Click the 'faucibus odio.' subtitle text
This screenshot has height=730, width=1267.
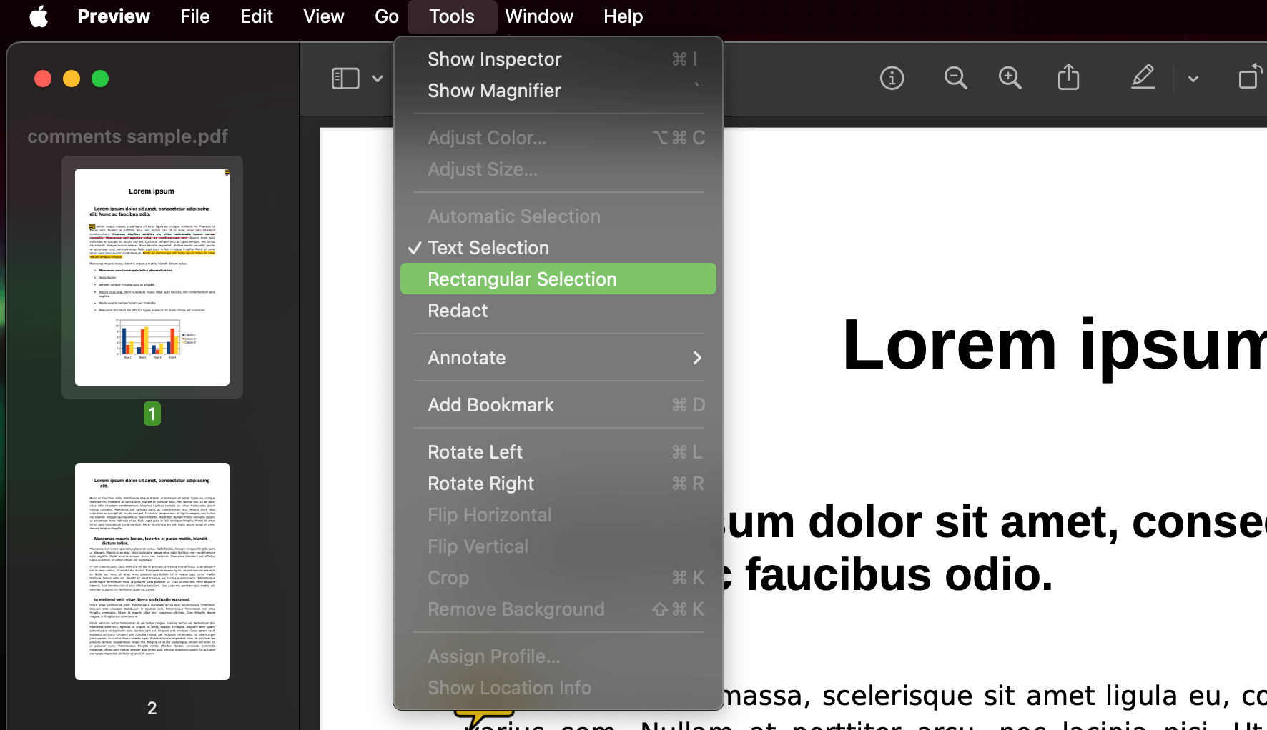coord(899,576)
